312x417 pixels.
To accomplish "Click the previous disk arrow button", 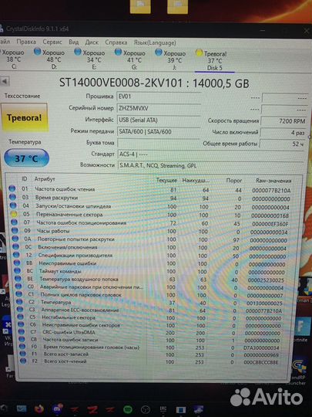I will (5, 81).
